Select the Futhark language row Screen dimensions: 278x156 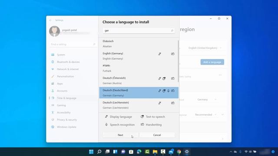click(139, 68)
